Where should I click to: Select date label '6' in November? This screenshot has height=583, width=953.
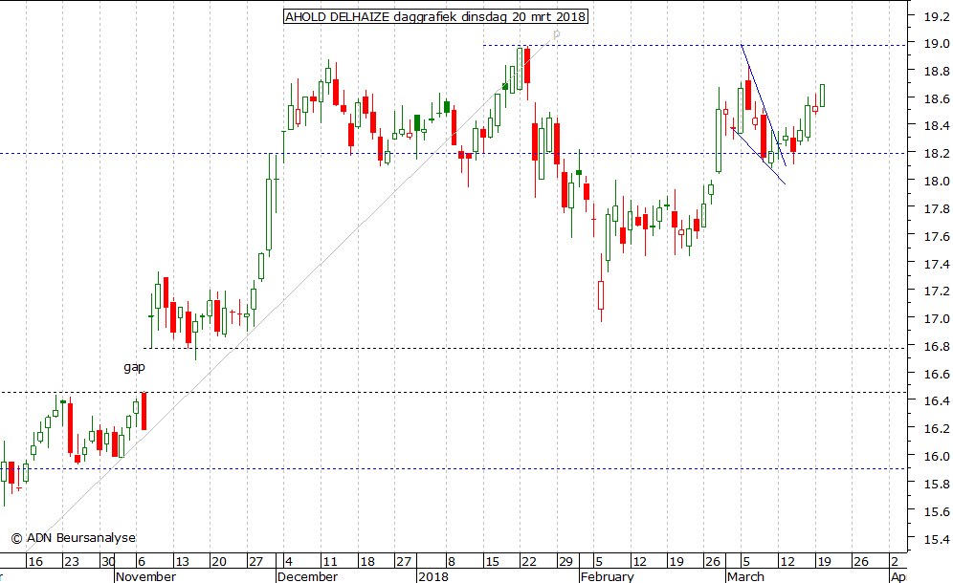pyautogui.click(x=141, y=562)
